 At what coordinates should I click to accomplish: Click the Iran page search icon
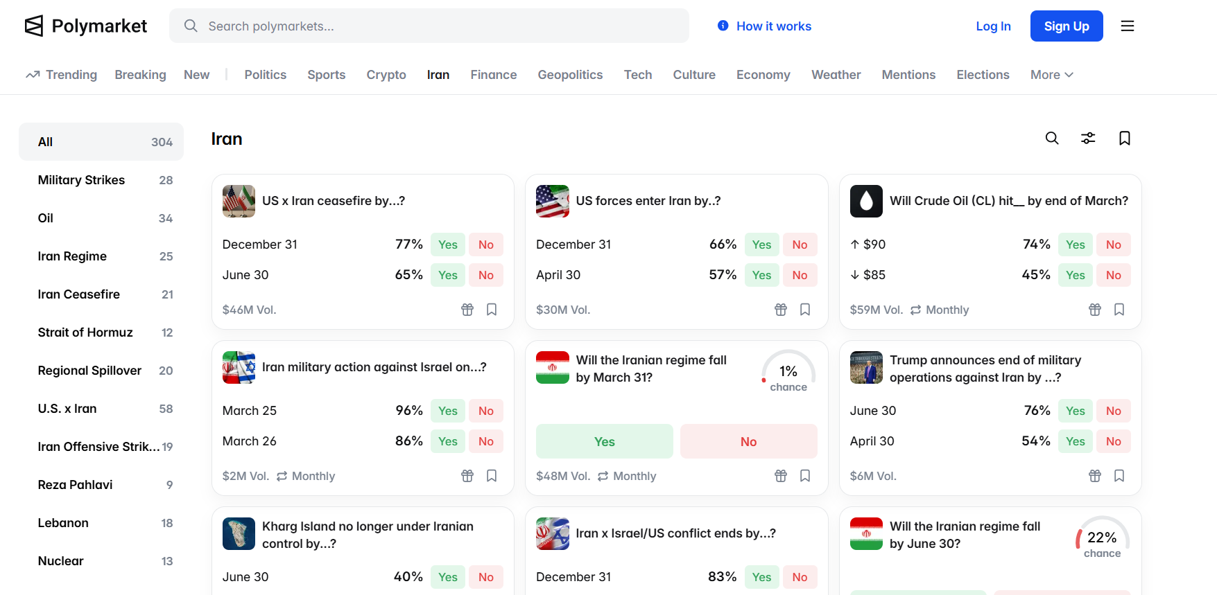pos(1052,139)
